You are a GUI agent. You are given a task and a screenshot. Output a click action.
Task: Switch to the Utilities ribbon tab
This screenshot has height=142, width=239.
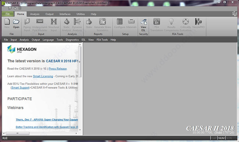[x=81, y=14]
